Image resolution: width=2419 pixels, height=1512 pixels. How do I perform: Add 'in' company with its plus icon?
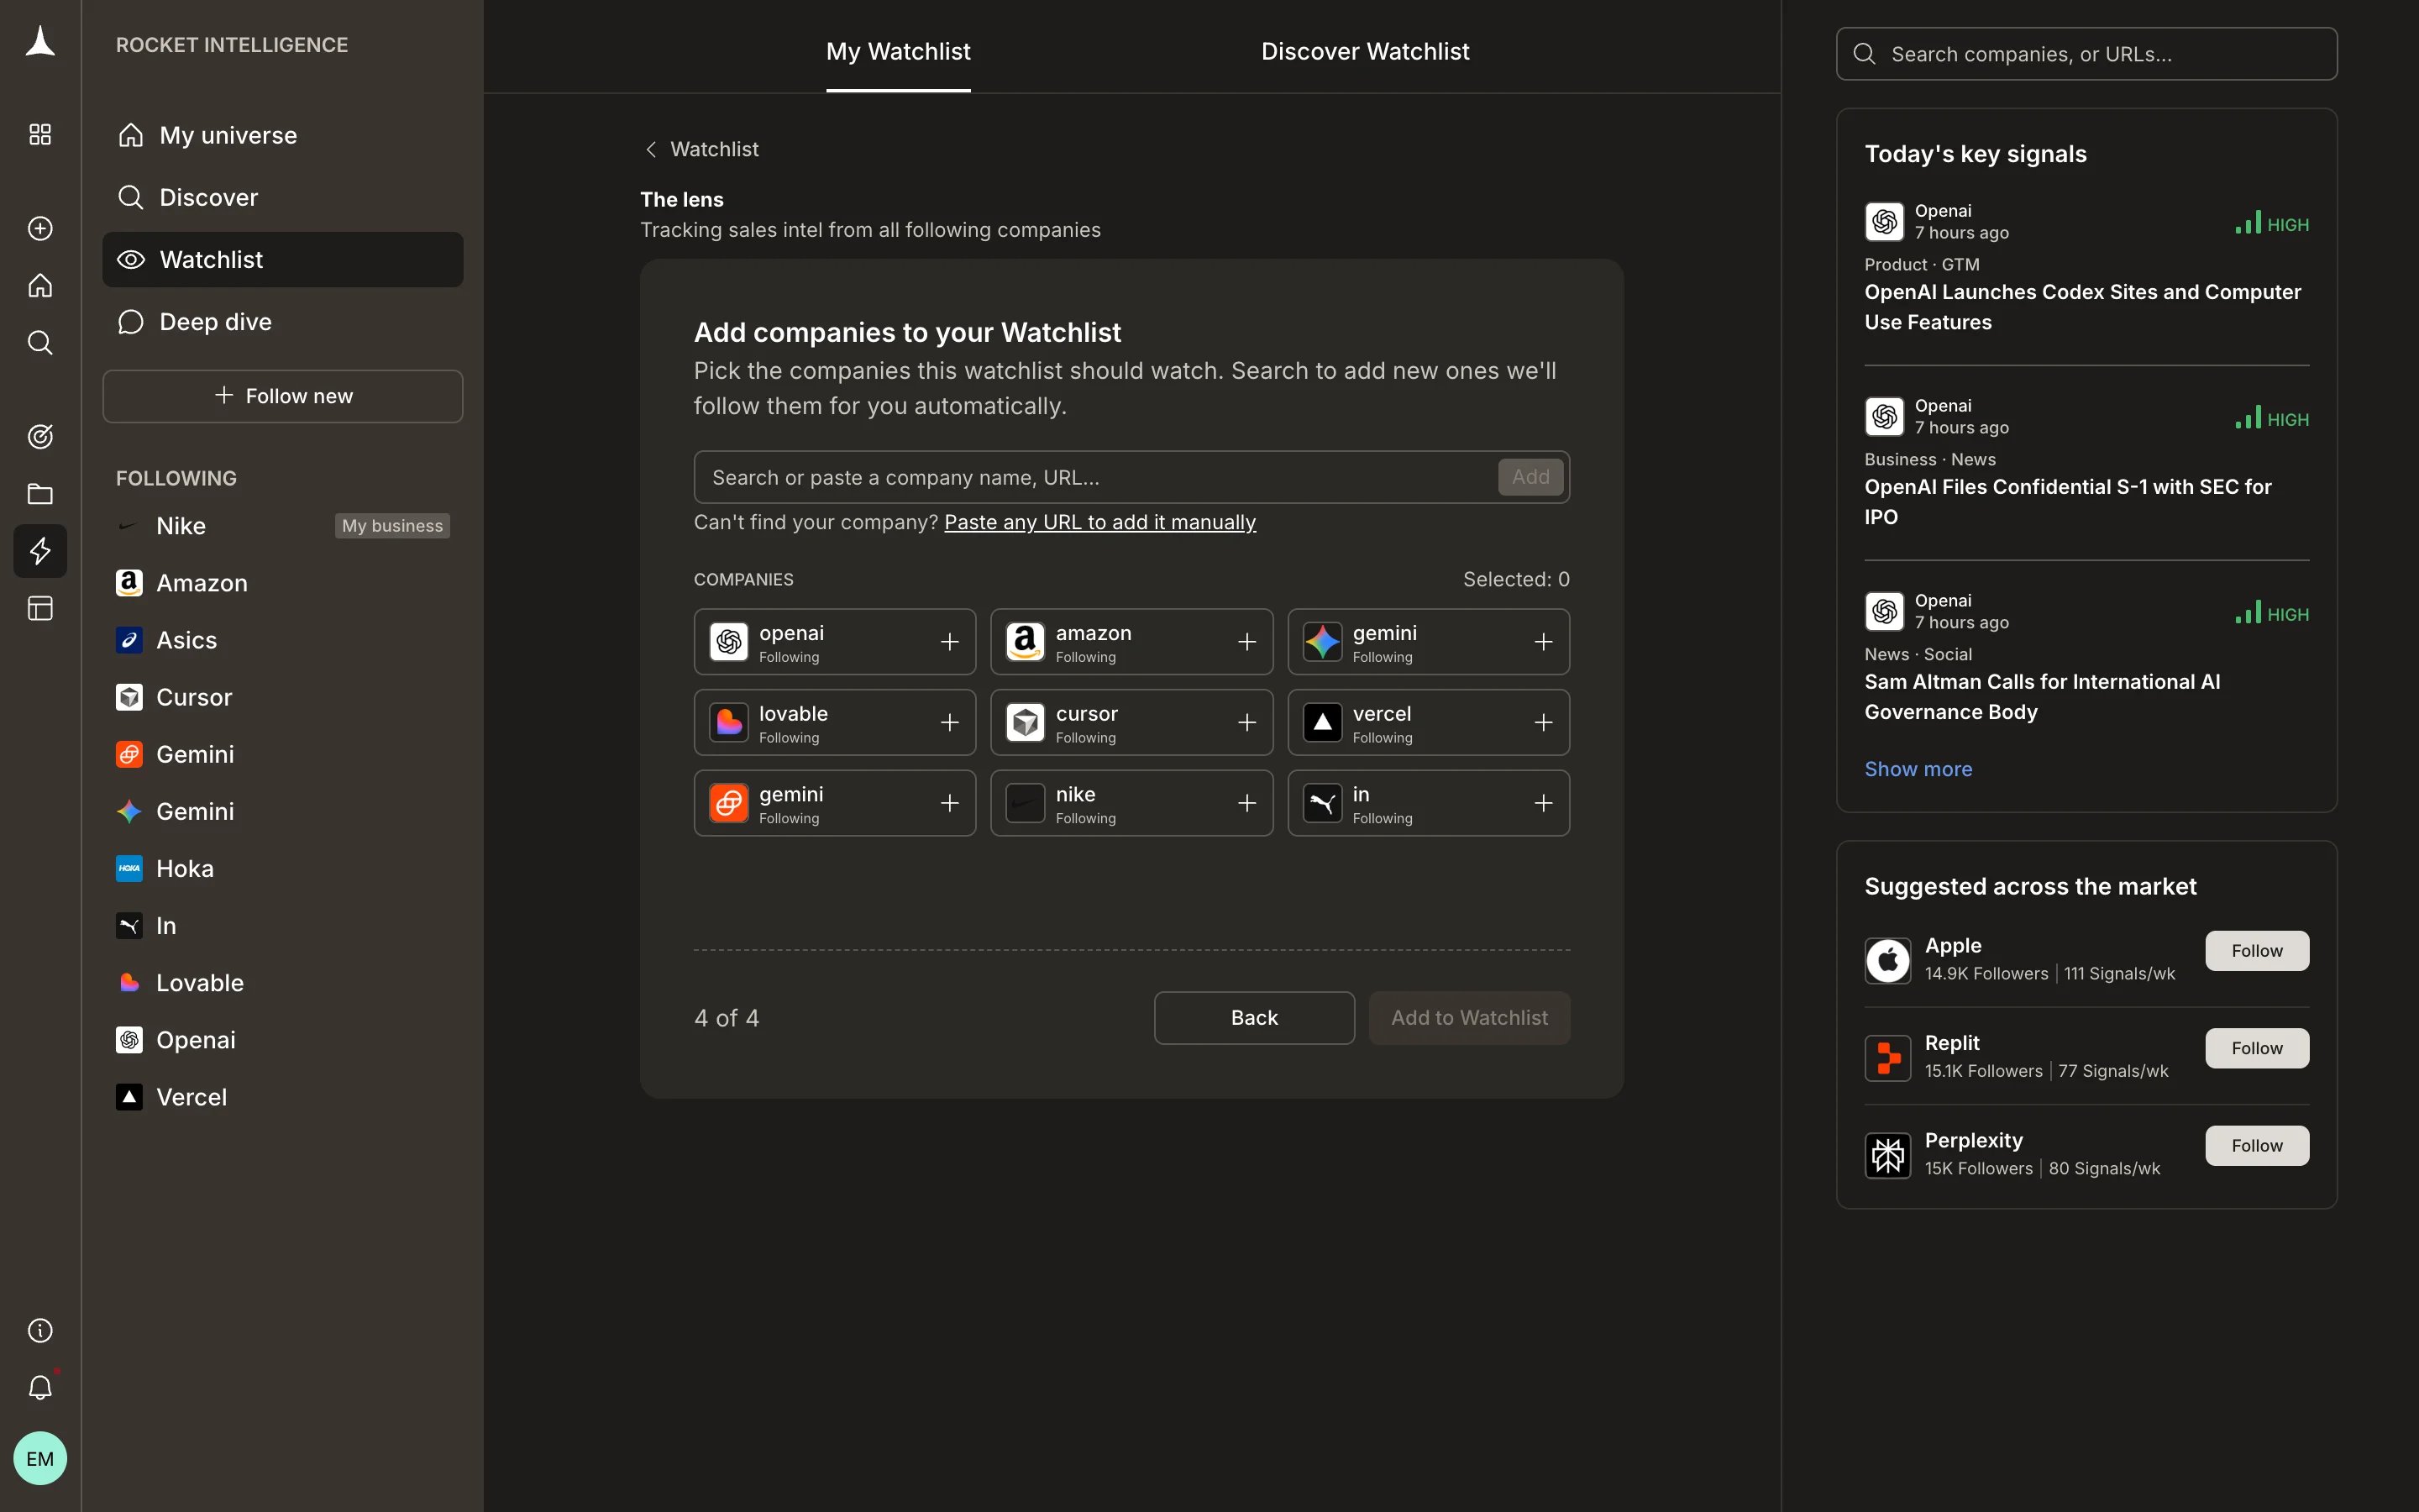[1543, 803]
